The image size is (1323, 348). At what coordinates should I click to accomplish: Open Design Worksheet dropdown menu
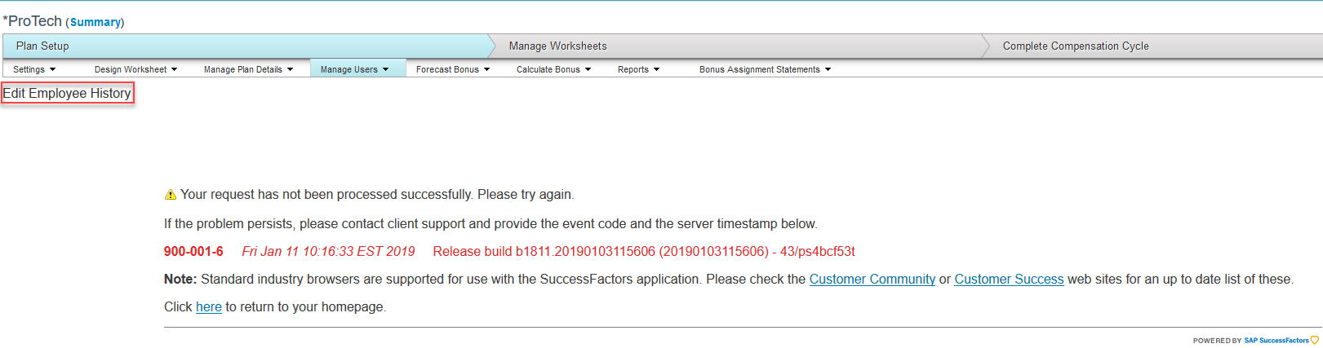click(x=135, y=69)
